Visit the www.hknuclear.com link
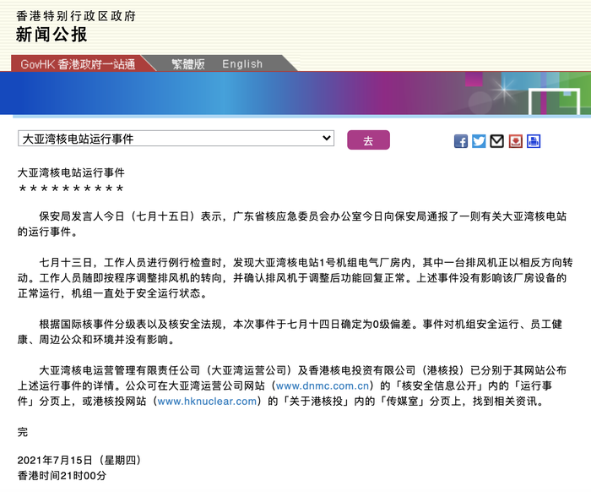This screenshot has height=492, width=591. (x=207, y=402)
